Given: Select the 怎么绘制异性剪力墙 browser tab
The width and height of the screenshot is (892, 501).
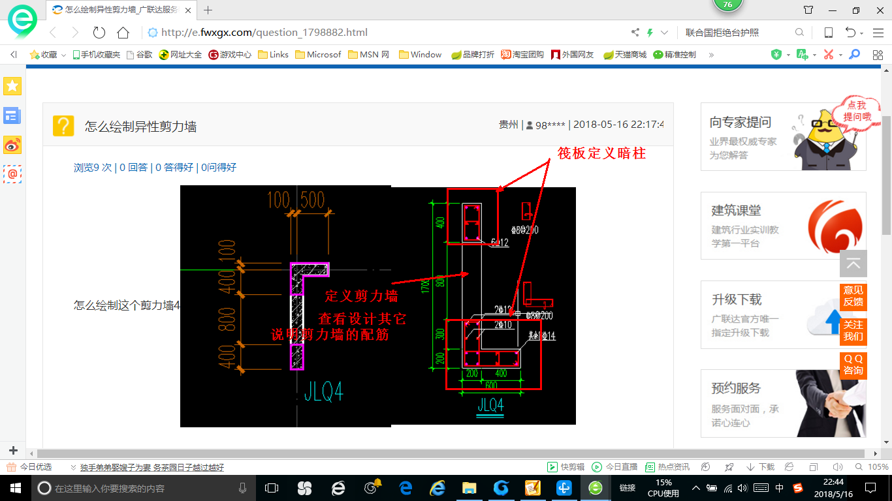Looking at the screenshot, I should [121, 10].
